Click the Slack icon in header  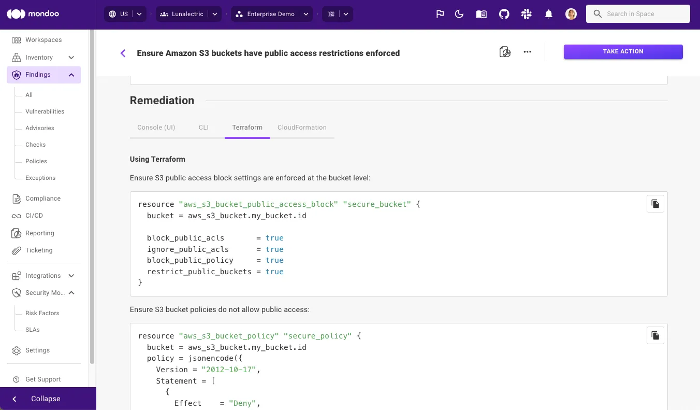[527, 14]
